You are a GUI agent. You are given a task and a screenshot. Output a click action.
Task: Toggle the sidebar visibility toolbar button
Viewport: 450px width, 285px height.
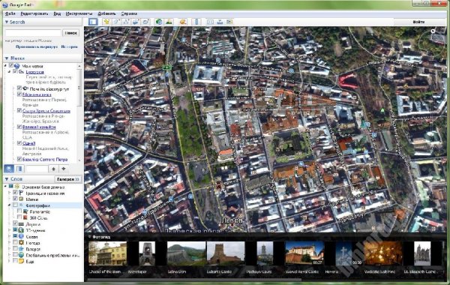pos(93,22)
